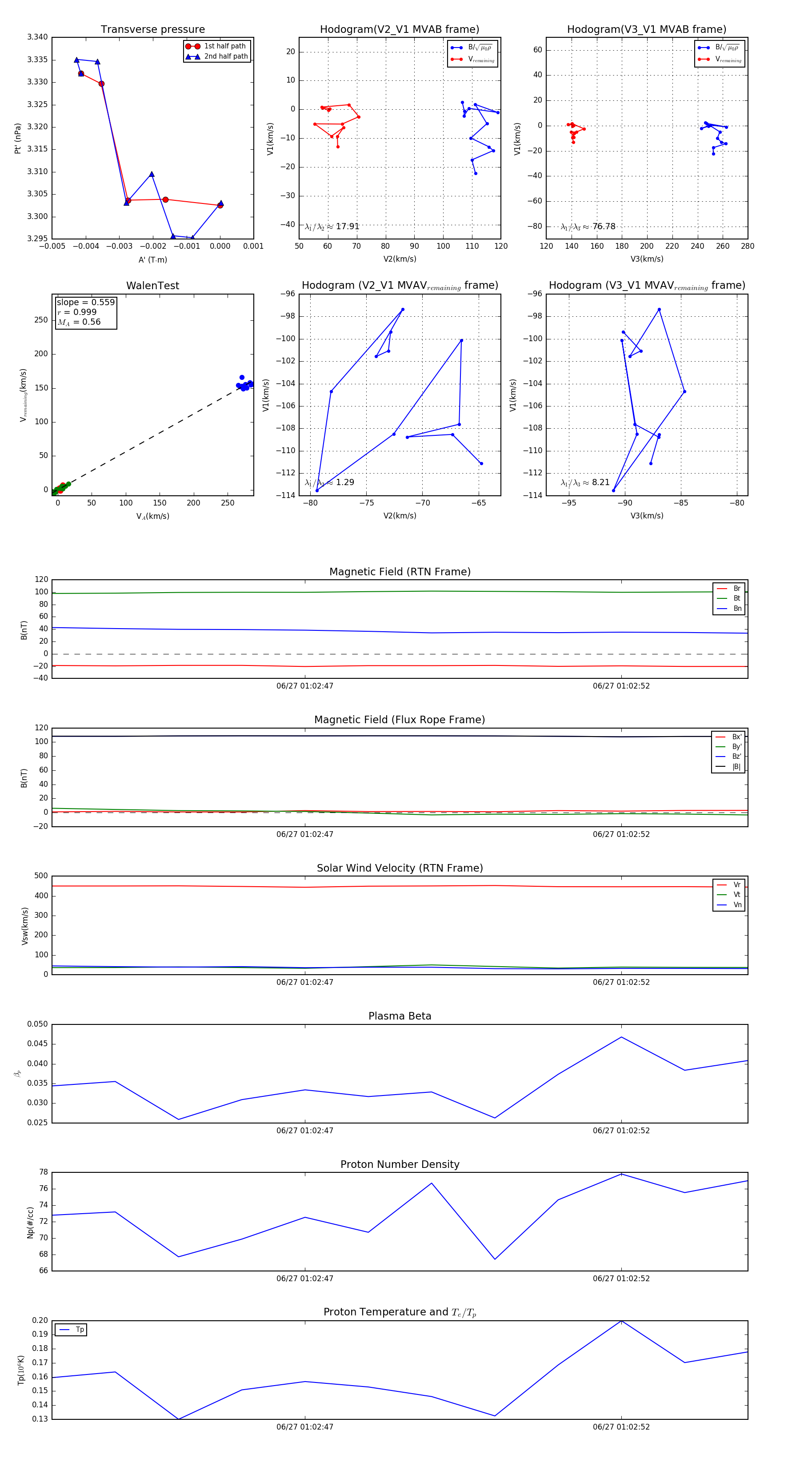Click the 01:02:47 tick label under the Plasma Beta plot

coord(304,1130)
